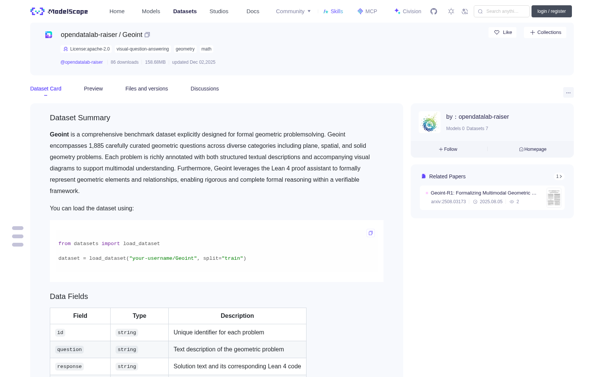Focus the Search anything input field

click(502, 11)
